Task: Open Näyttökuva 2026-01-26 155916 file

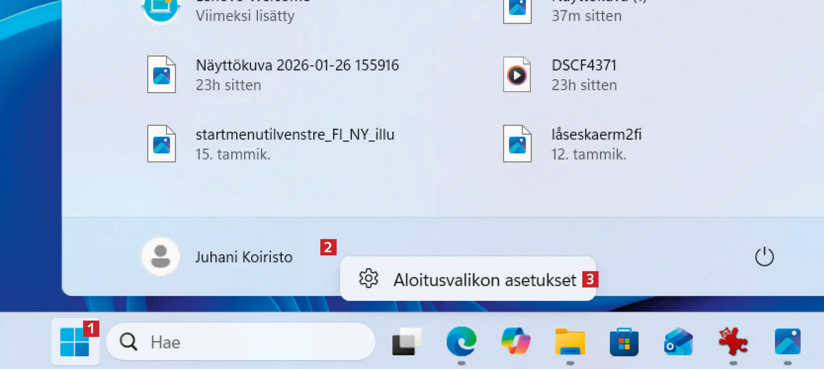Action: (297, 74)
